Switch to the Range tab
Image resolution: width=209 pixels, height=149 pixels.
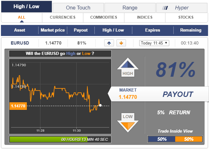tap(130, 8)
